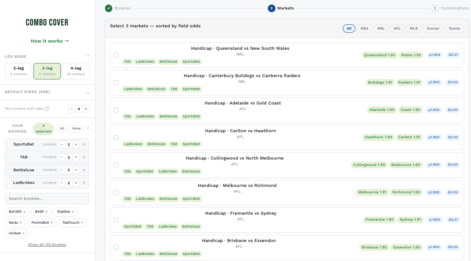
Task: Filter markets by Tennis
Action: (454, 28)
